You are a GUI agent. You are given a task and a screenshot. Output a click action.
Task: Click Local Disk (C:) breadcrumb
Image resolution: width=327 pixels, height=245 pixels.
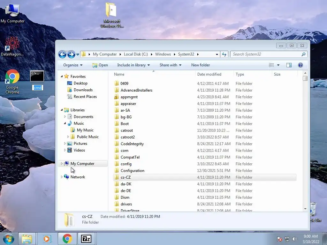pyautogui.click(x=136, y=54)
